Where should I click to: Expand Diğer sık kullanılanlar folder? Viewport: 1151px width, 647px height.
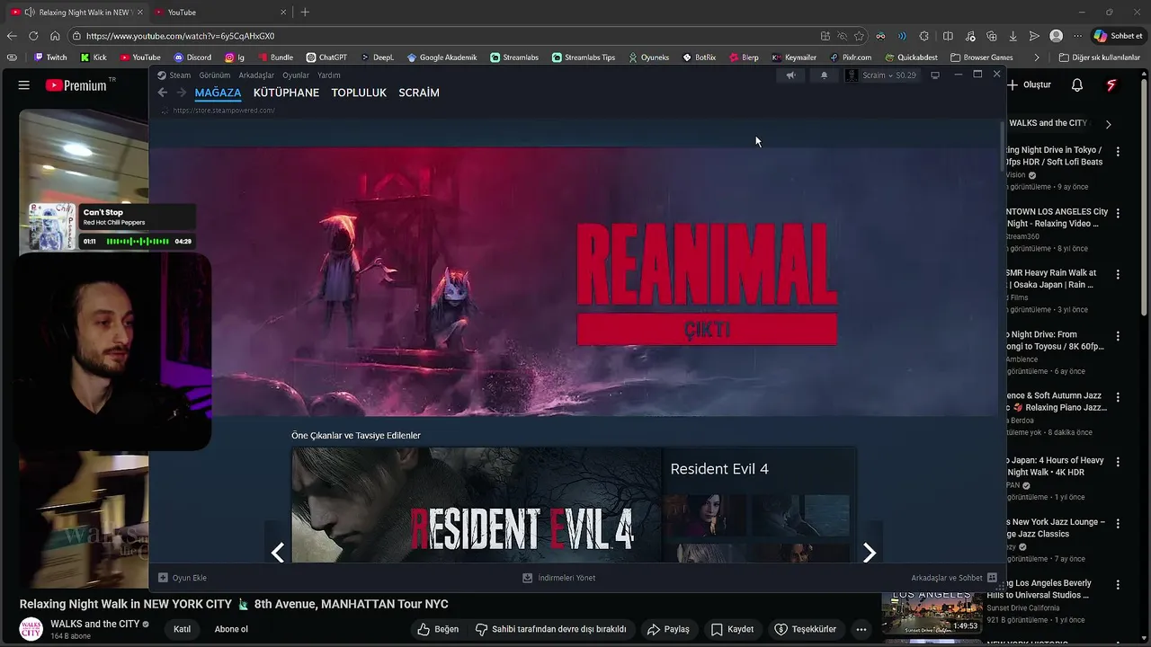[x=1100, y=58]
